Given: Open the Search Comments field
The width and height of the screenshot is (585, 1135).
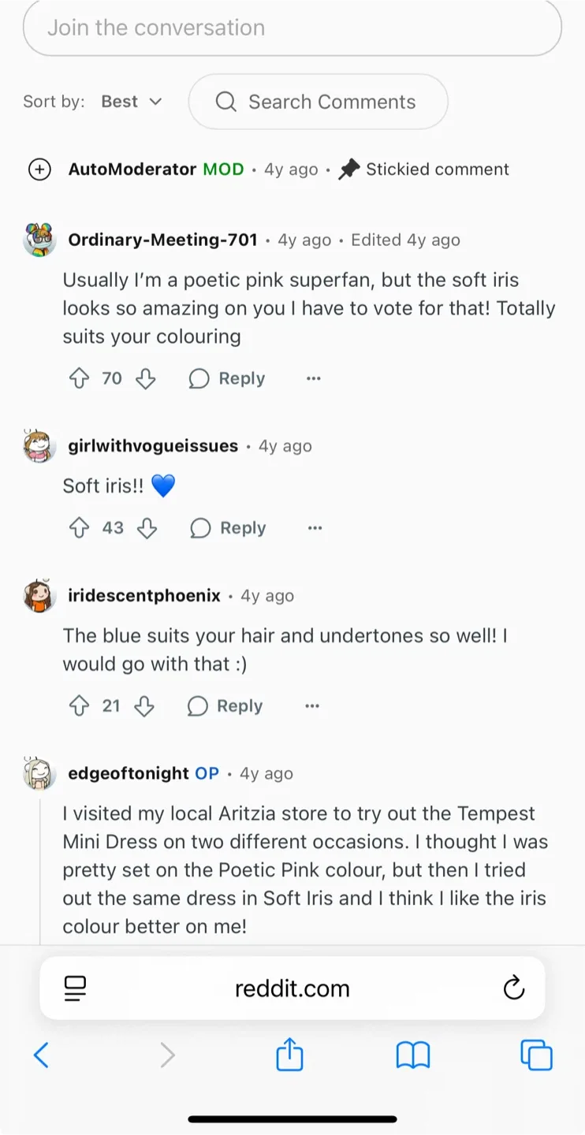Looking at the screenshot, I should click(x=318, y=102).
